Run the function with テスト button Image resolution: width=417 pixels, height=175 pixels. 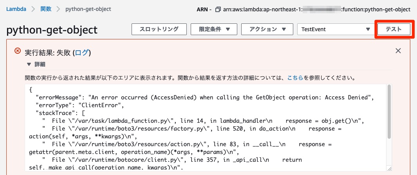394,29
